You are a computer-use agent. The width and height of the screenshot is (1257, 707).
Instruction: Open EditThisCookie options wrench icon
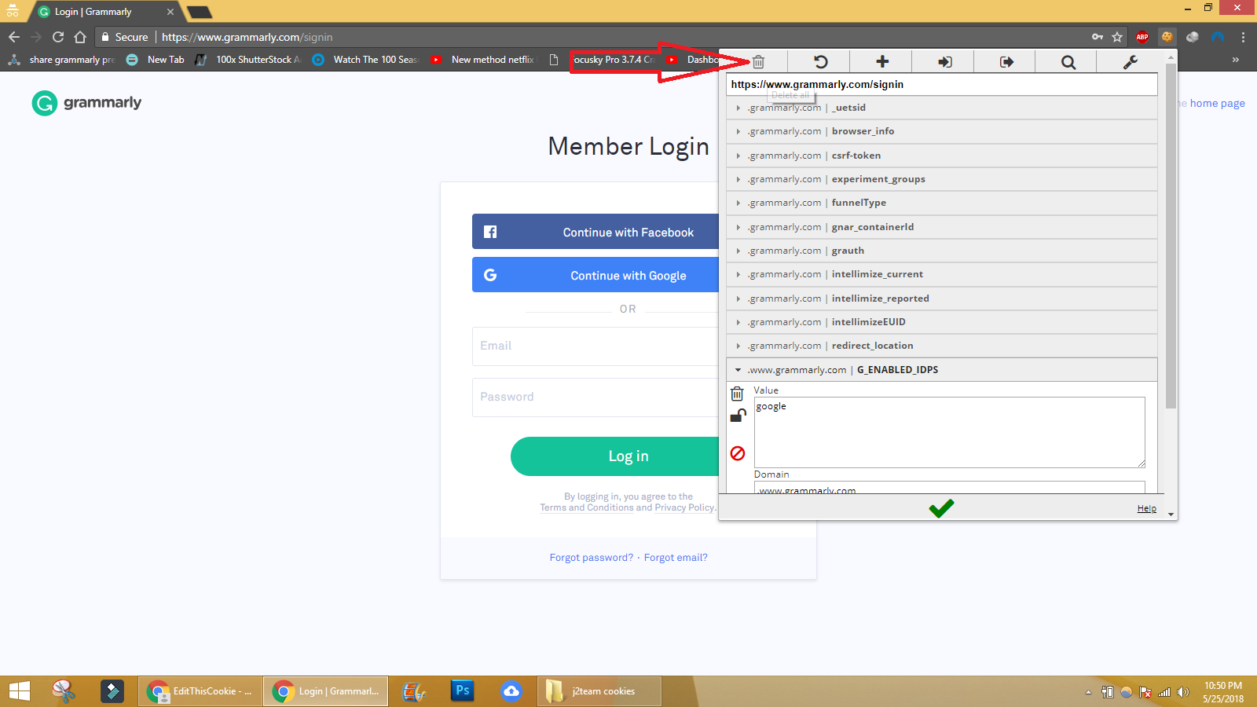click(1130, 61)
